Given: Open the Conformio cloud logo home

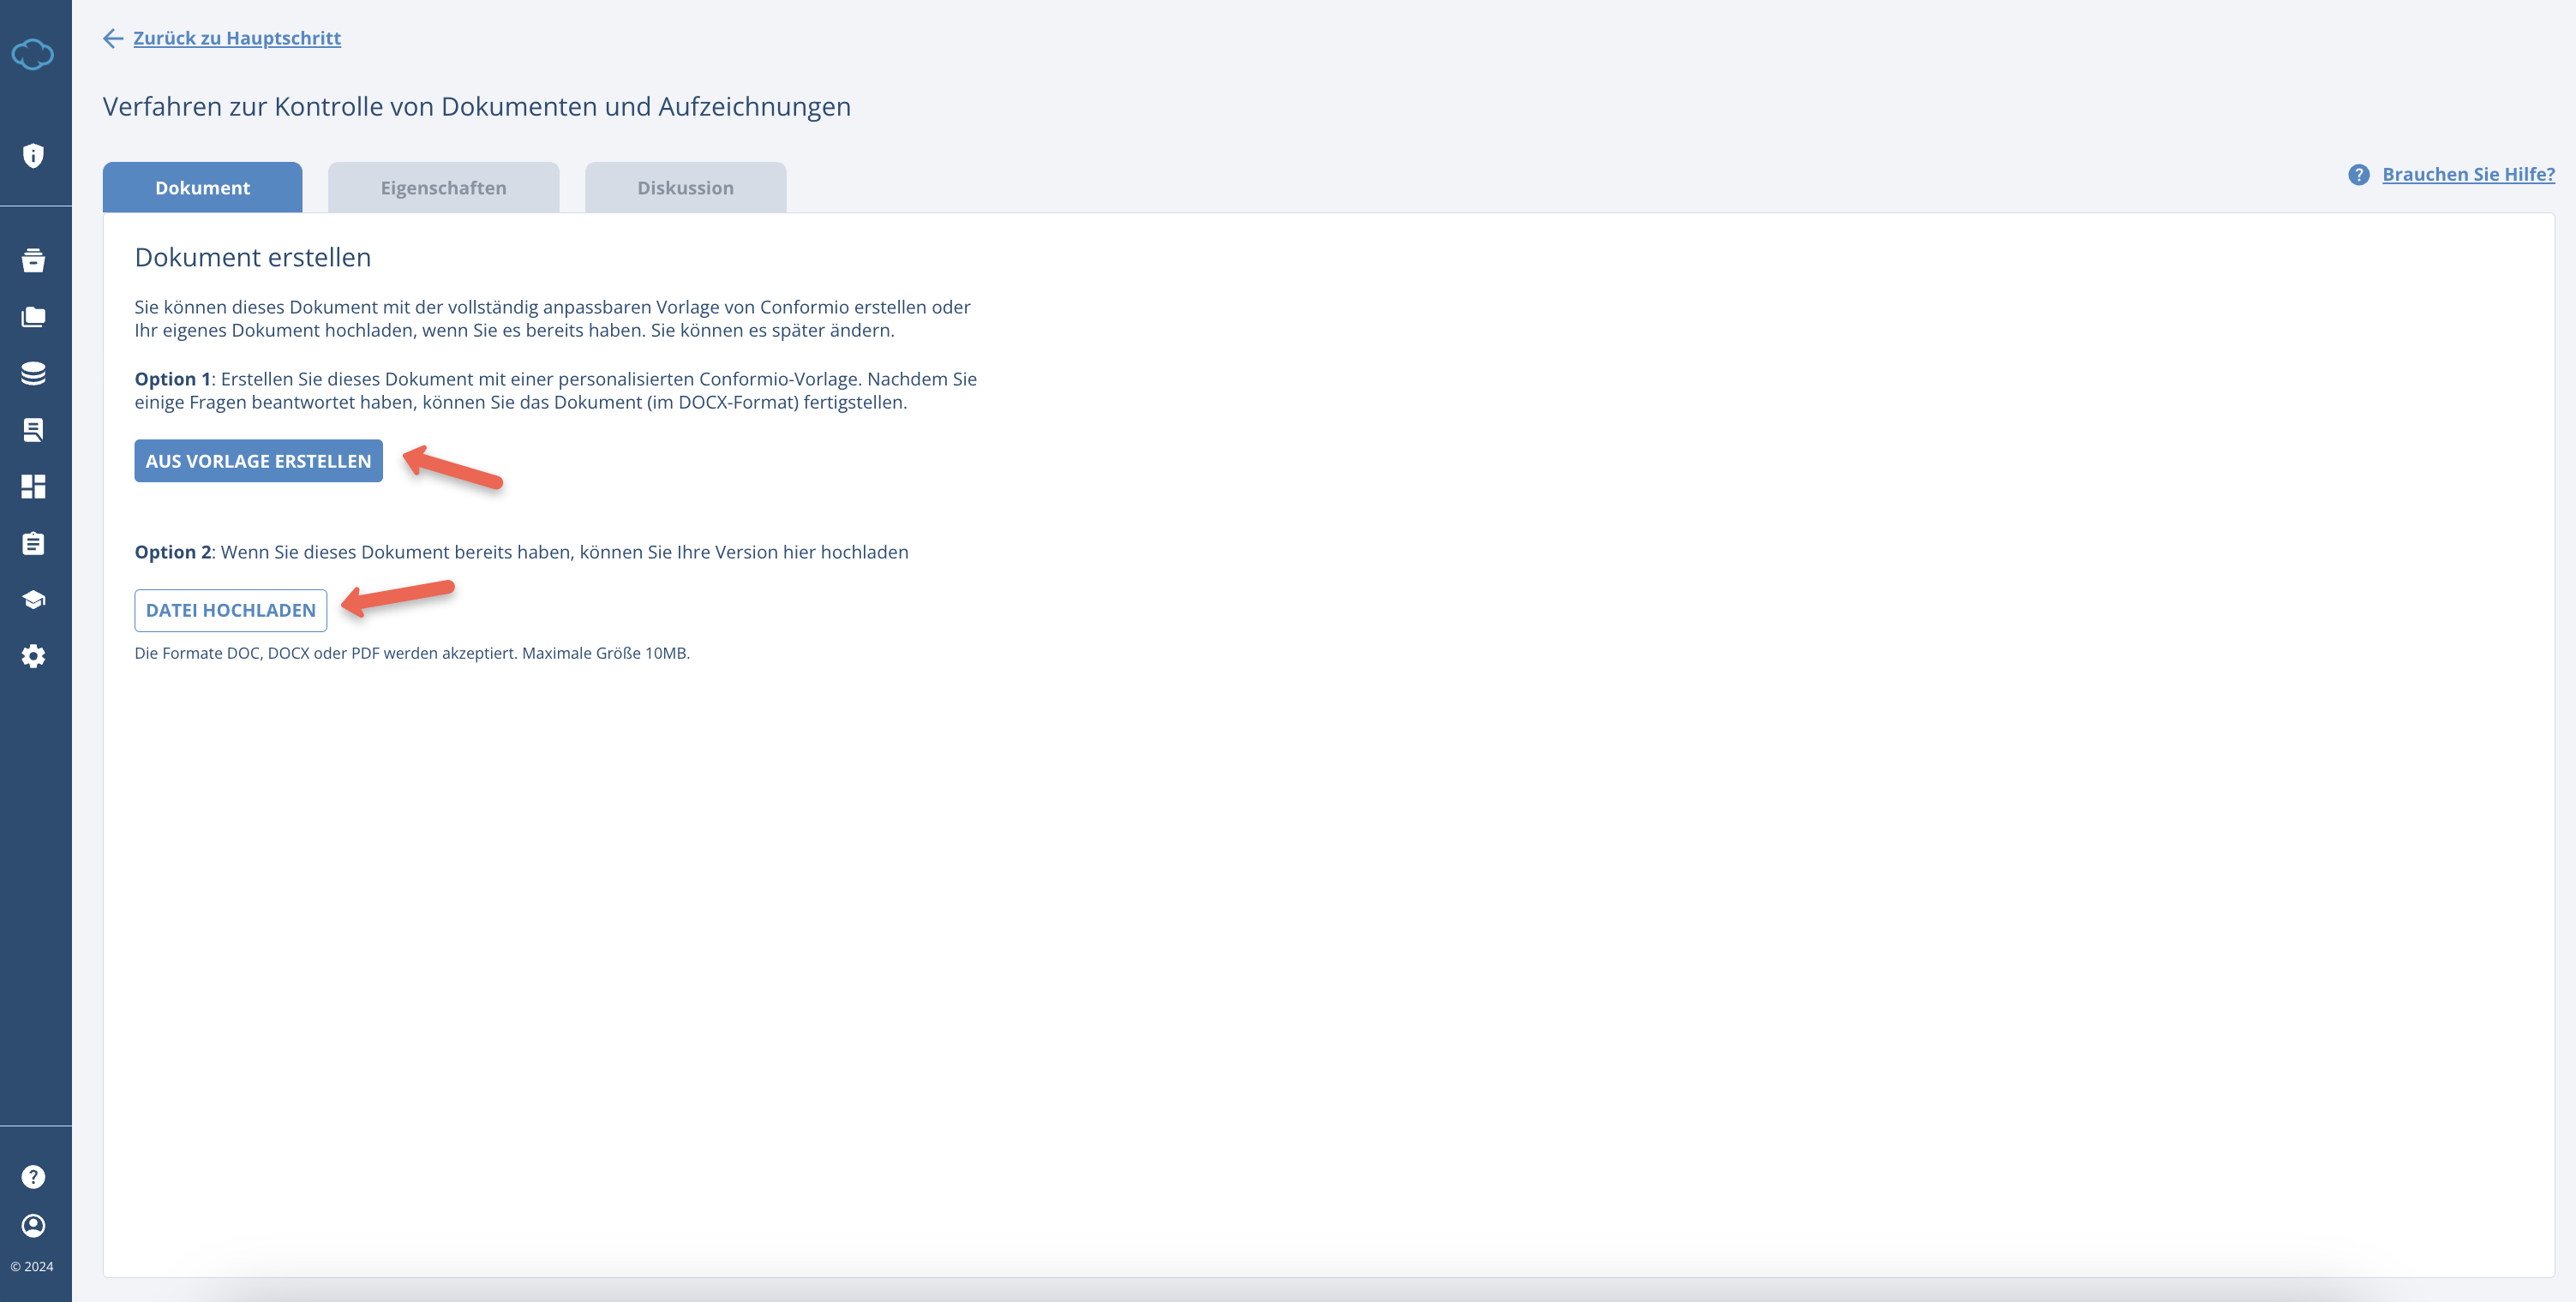Looking at the screenshot, I should coord(33,54).
